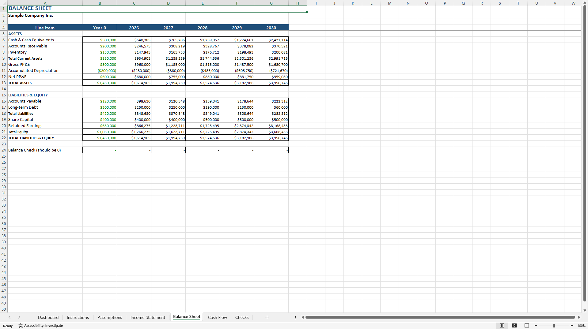The image size is (588, 329).
Task: Select row 24 header
Action: tap(4, 150)
